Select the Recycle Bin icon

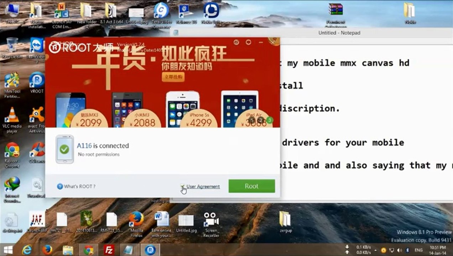12,48
